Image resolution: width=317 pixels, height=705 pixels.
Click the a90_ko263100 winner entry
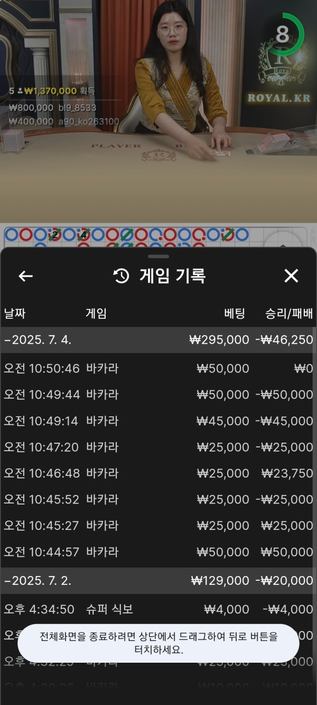pos(63,121)
